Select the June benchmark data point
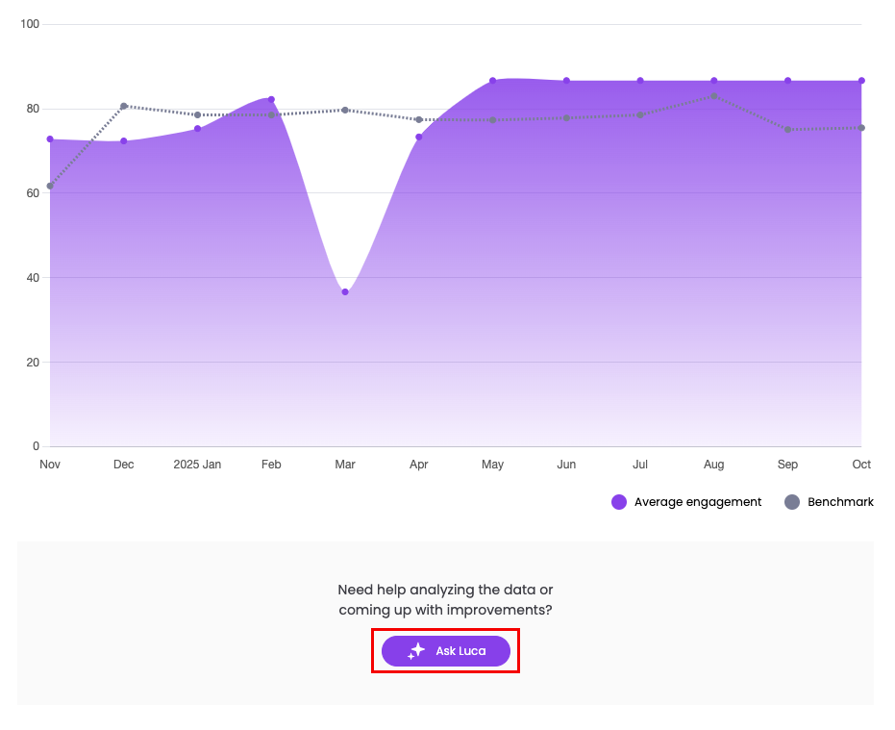895x730 pixels. click(566, 118)
